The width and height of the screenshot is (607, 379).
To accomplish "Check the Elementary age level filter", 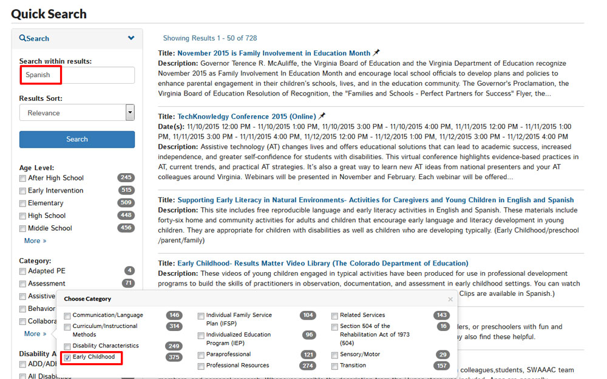I will click(22, 203).
